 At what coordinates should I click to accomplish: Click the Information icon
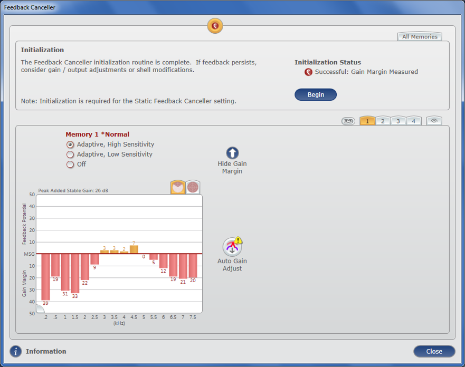pos(16,351)
